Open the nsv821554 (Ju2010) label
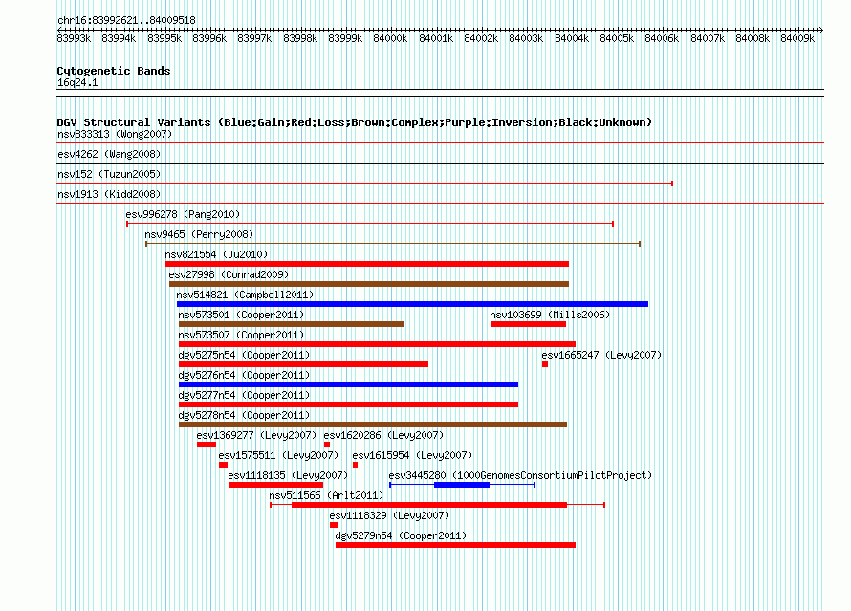The height and width of the screenshot is (611, 851). (216, 254)
